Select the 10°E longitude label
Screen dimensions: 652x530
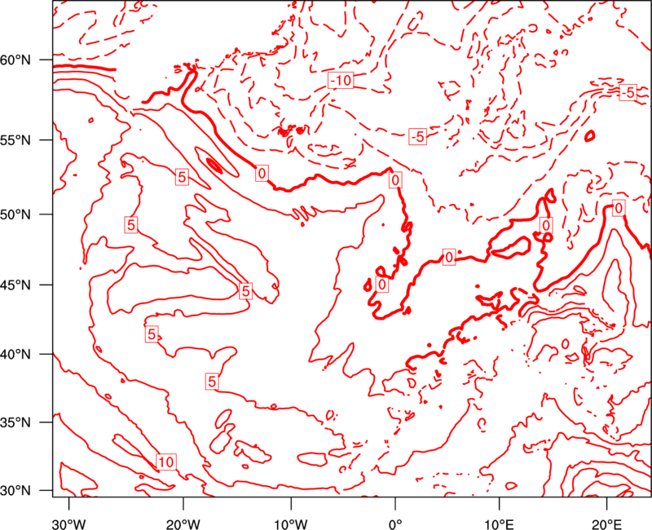coord(499,523)
